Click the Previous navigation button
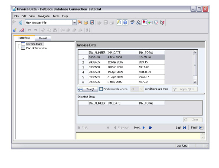 tap(121, 127)
